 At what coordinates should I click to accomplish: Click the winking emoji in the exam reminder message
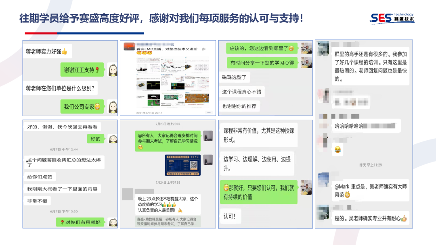click(x=140, y=147)
